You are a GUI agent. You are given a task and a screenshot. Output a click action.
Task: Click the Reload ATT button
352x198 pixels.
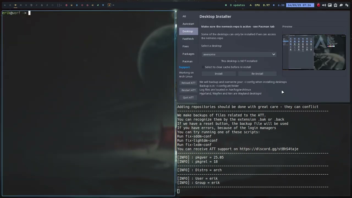tap(188, 83)
